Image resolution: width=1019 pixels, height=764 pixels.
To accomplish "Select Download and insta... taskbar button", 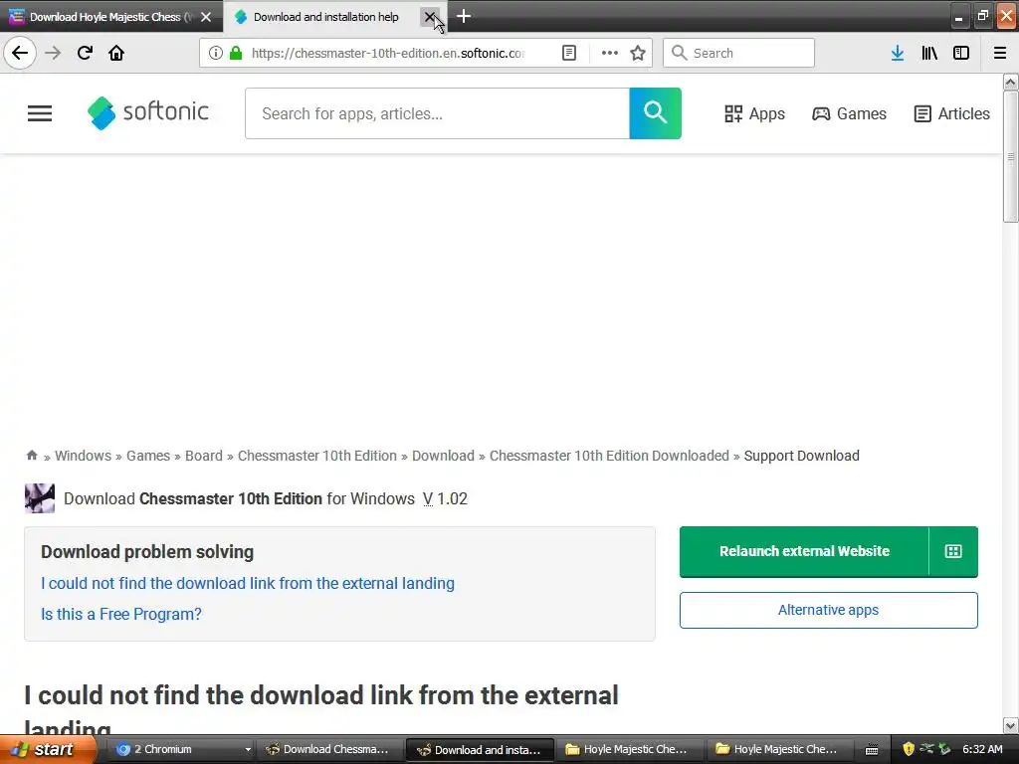I will 481,749.
